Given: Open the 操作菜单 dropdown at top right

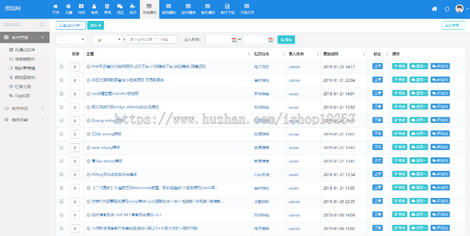Looking at the screenshot, I should 453,26.
